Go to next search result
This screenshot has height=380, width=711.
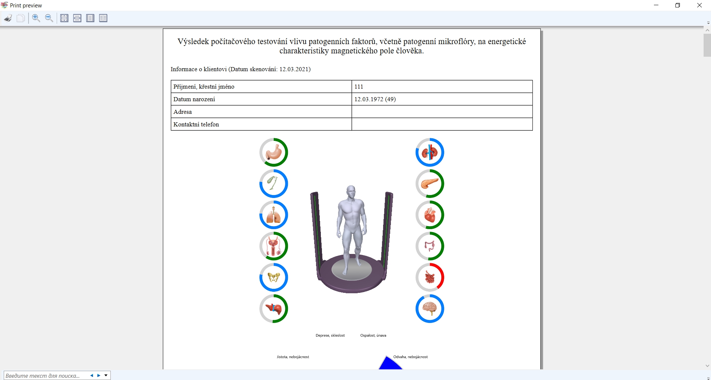point(99,376)
